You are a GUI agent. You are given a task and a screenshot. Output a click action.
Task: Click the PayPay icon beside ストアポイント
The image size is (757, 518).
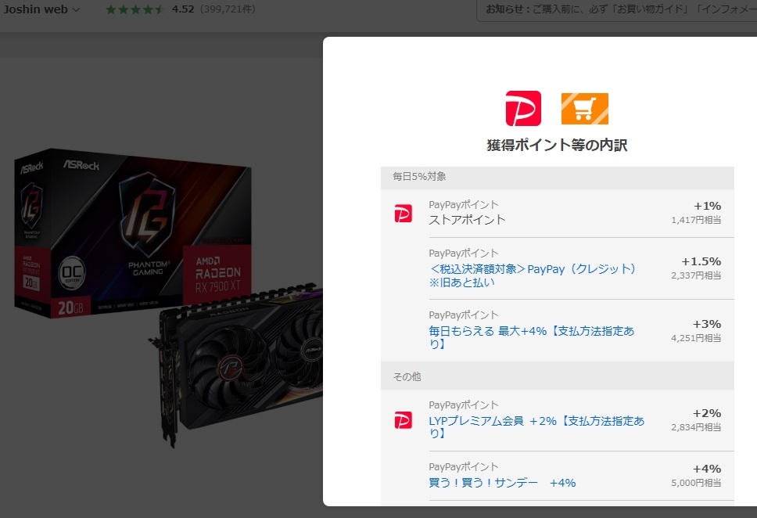pyautogui.click(x=403, y=213)
